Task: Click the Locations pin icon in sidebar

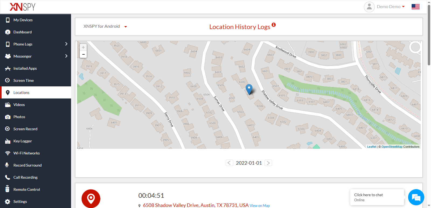Action: [x=8, y=93]
